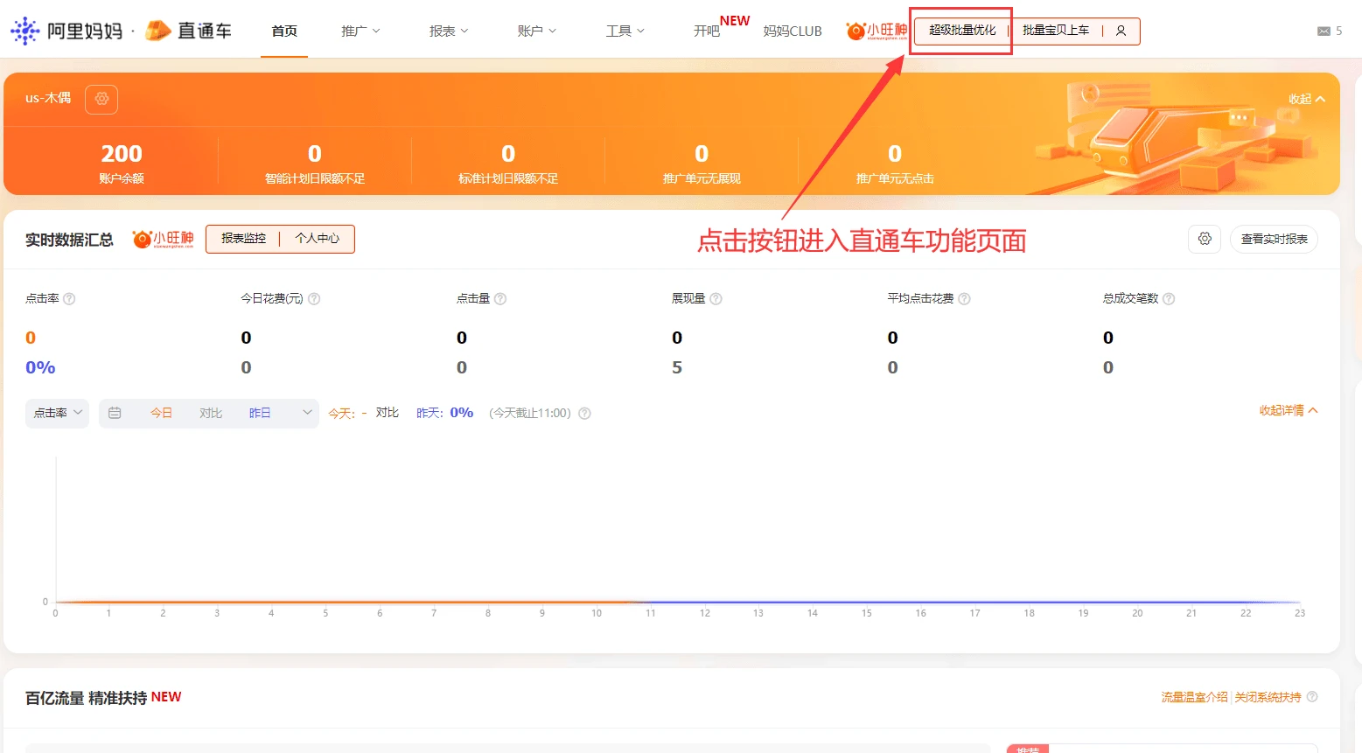Viewport: 1362px width, 753px height.
Task: Click the 超级批量优化 button
Action: coord(962,31)
